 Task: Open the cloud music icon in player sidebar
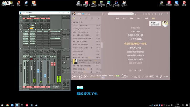click(x=80, y=18)
